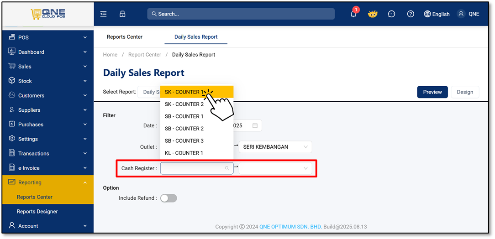Expand the Account menu chevron

pos(85,226)
